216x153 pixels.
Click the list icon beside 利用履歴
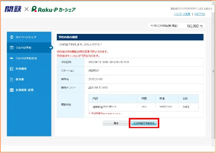click(x=12, y=69)
